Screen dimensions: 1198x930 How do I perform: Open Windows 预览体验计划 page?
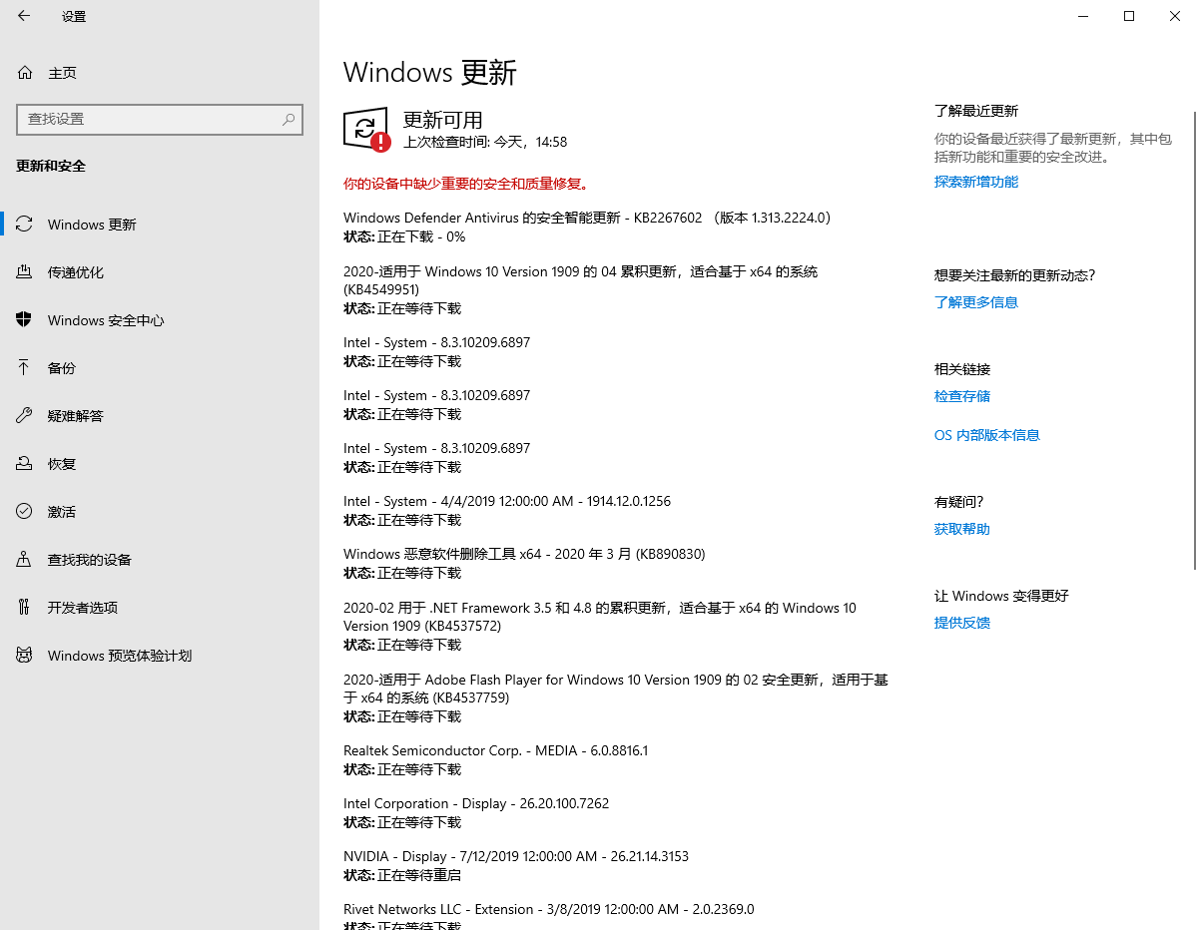[160, 656]
